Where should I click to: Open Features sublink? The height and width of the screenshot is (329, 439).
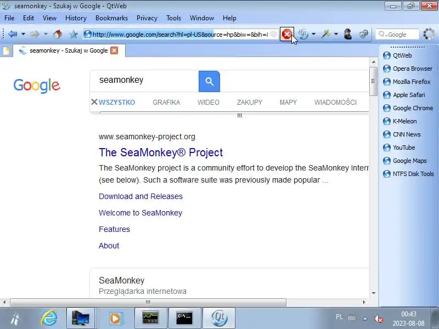(114, 229)
